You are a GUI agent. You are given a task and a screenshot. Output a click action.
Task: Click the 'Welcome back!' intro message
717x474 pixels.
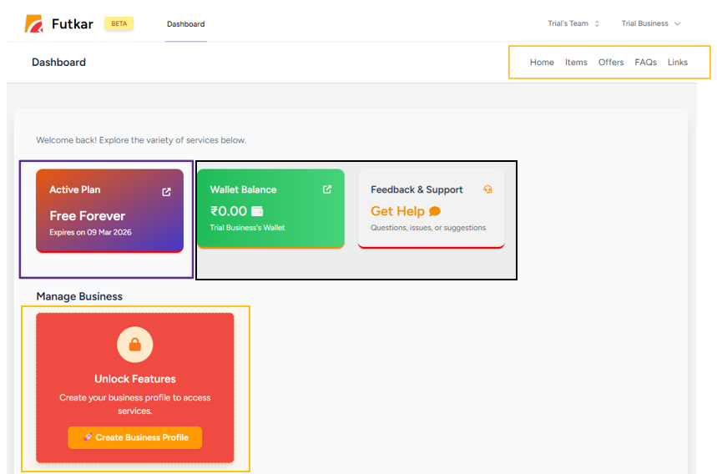click(x=141, y=140)
